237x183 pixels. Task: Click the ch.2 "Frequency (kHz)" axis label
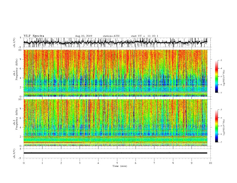(x=17, y=119)
